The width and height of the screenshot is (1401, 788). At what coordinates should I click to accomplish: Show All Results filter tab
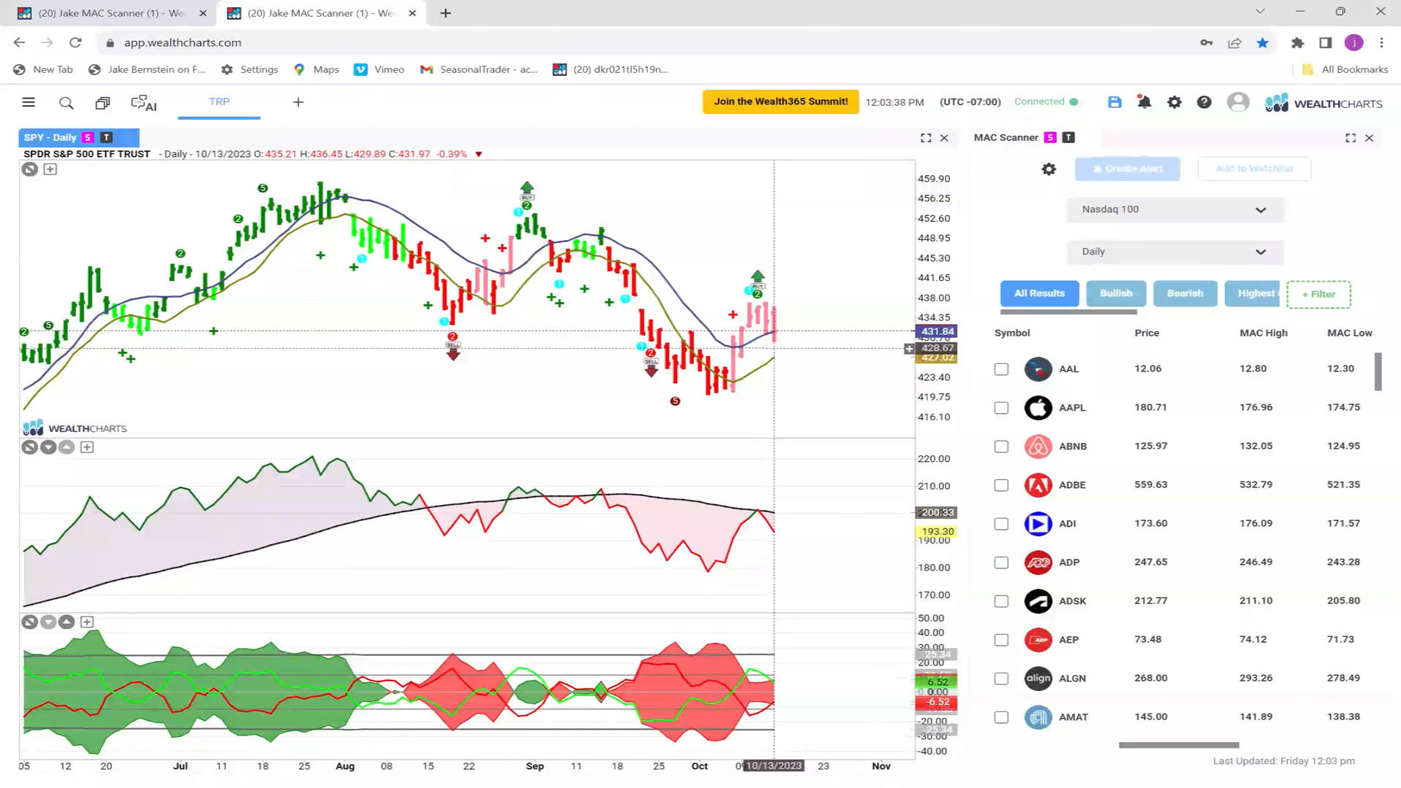[x=1039, y=293]
